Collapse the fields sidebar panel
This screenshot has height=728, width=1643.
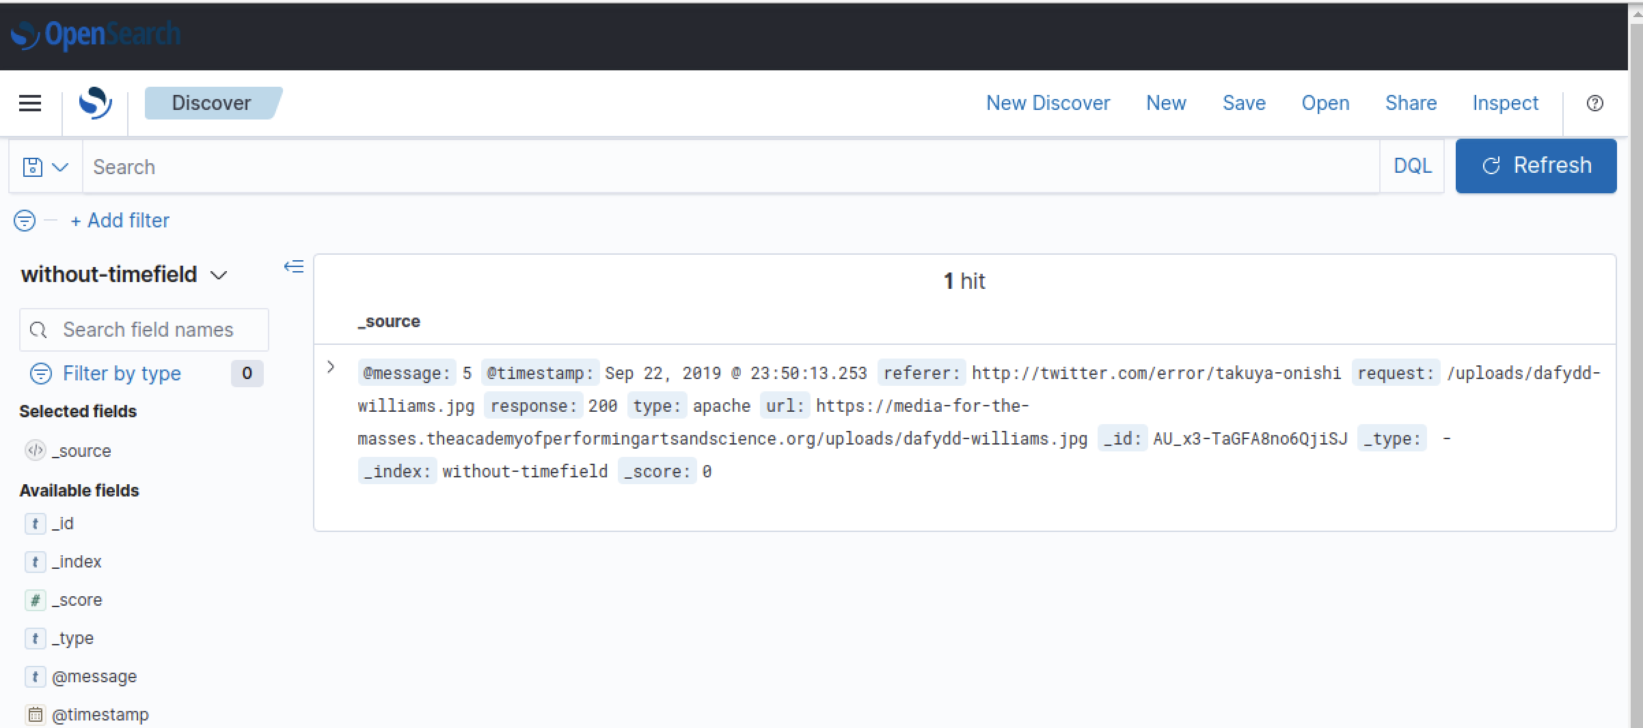(294, 266)
